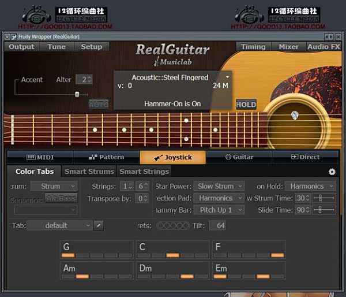Open the Tab default dropdown

click(x=59, y=225)
